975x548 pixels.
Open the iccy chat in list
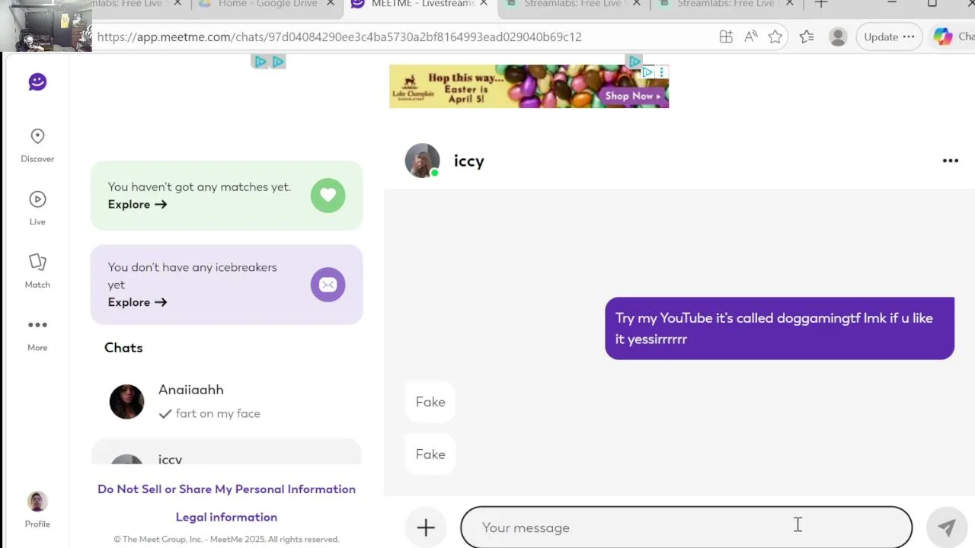[x=226, y=452]
